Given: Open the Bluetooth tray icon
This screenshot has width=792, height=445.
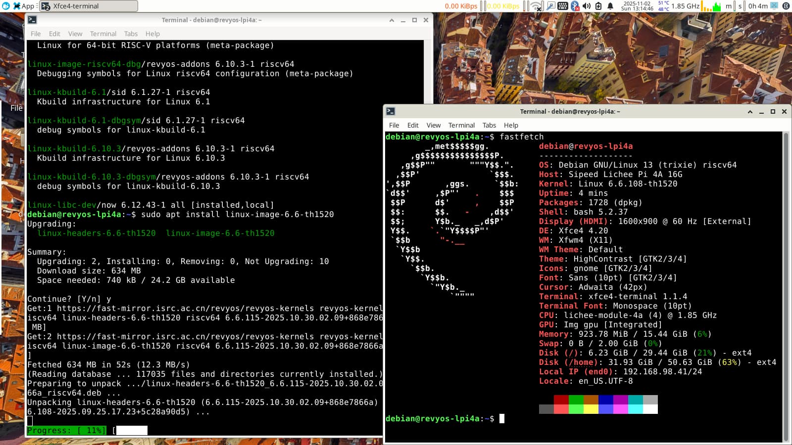Looking at the screenshot, I should (575, 6).
